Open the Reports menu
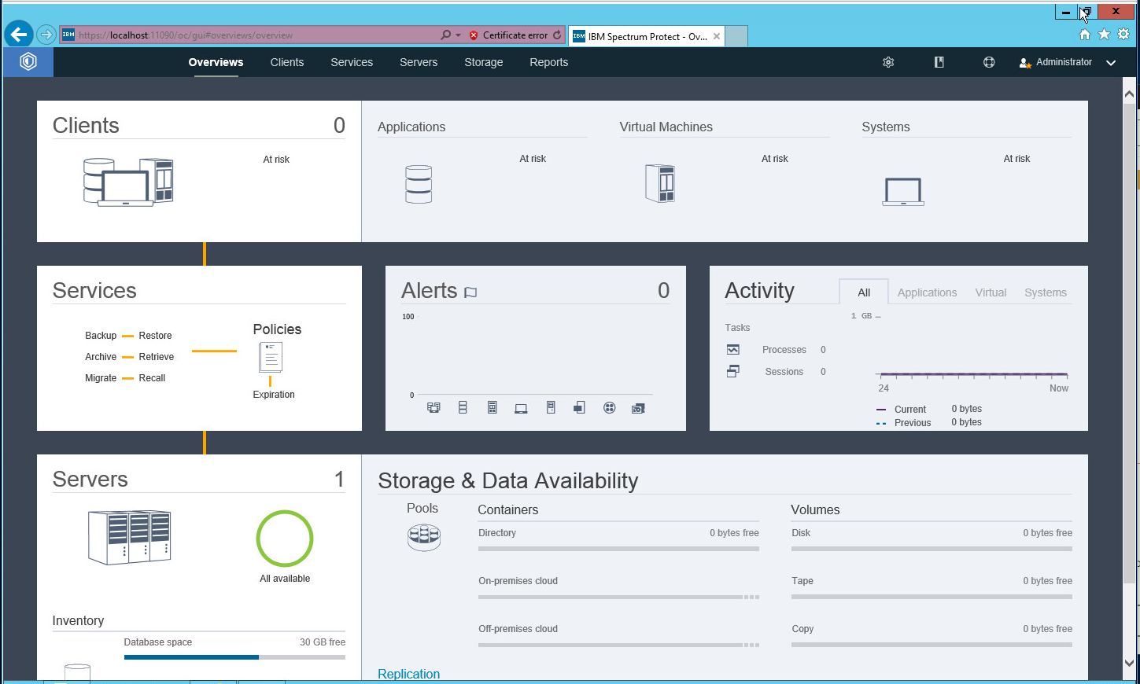1140x684 pixels. (x=548, y=62)
